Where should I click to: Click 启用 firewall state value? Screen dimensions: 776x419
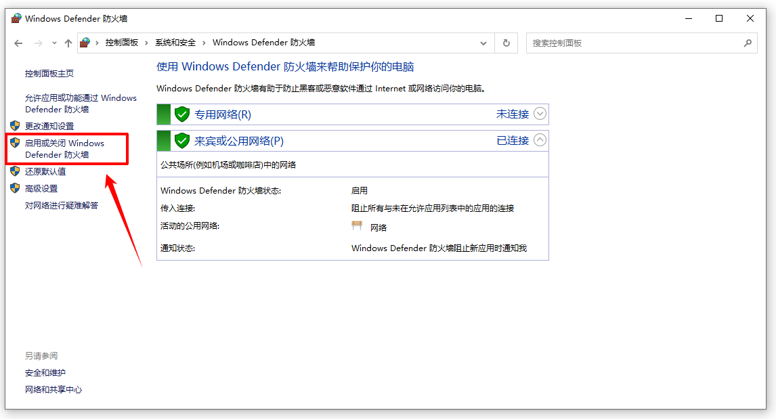click(360, 190)
